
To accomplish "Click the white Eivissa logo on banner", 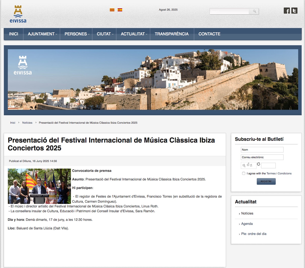I will click(x=23, y=65).
